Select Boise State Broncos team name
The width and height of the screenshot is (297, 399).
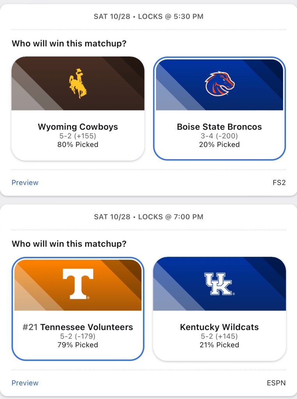[x=219, y=127]
